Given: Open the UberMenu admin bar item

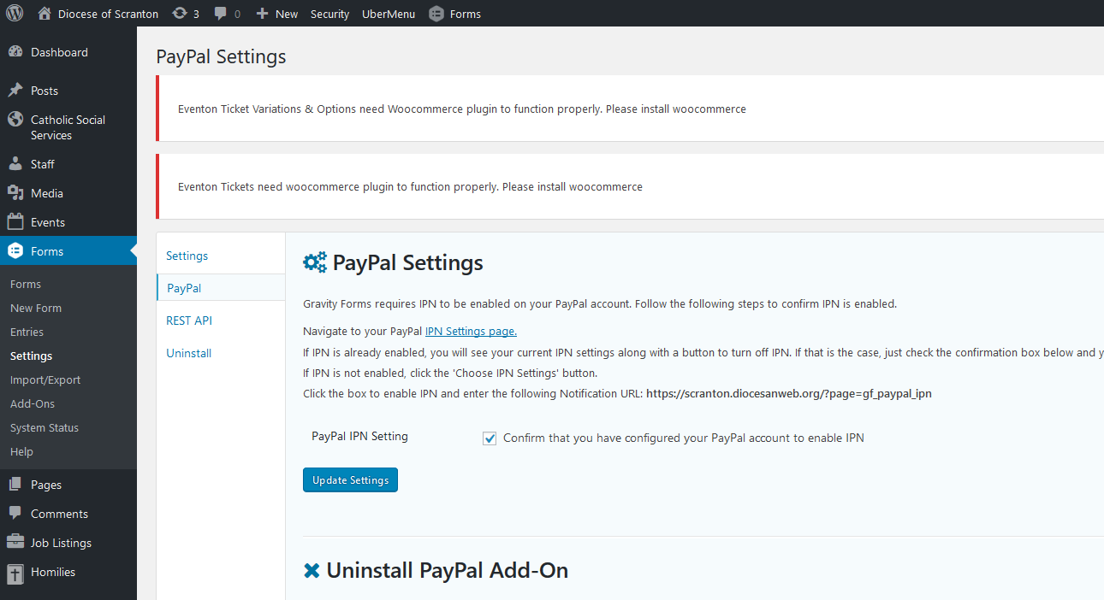Looking at the screenshot, I should 389,14.
